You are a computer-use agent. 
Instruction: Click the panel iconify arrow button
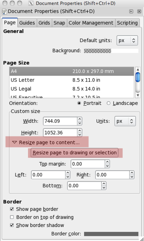131,11
